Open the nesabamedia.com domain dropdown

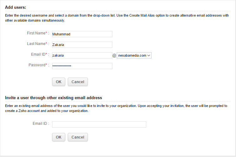click(x=134, y=55)
